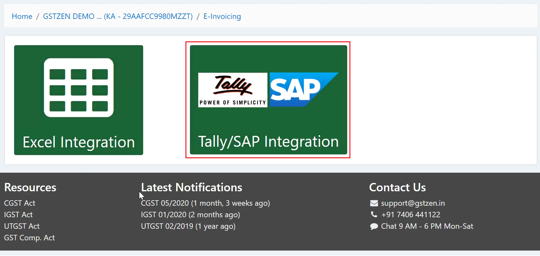Open the Excel Integration tile label

(79, 142)
